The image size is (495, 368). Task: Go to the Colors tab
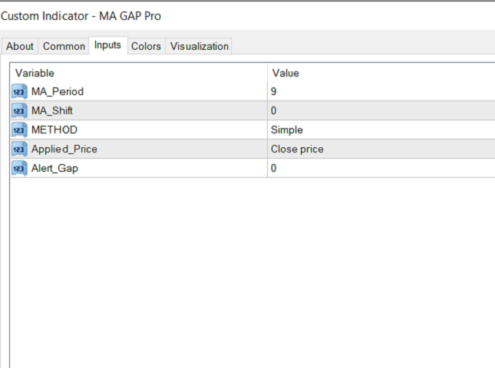click(x=146, y=46)
